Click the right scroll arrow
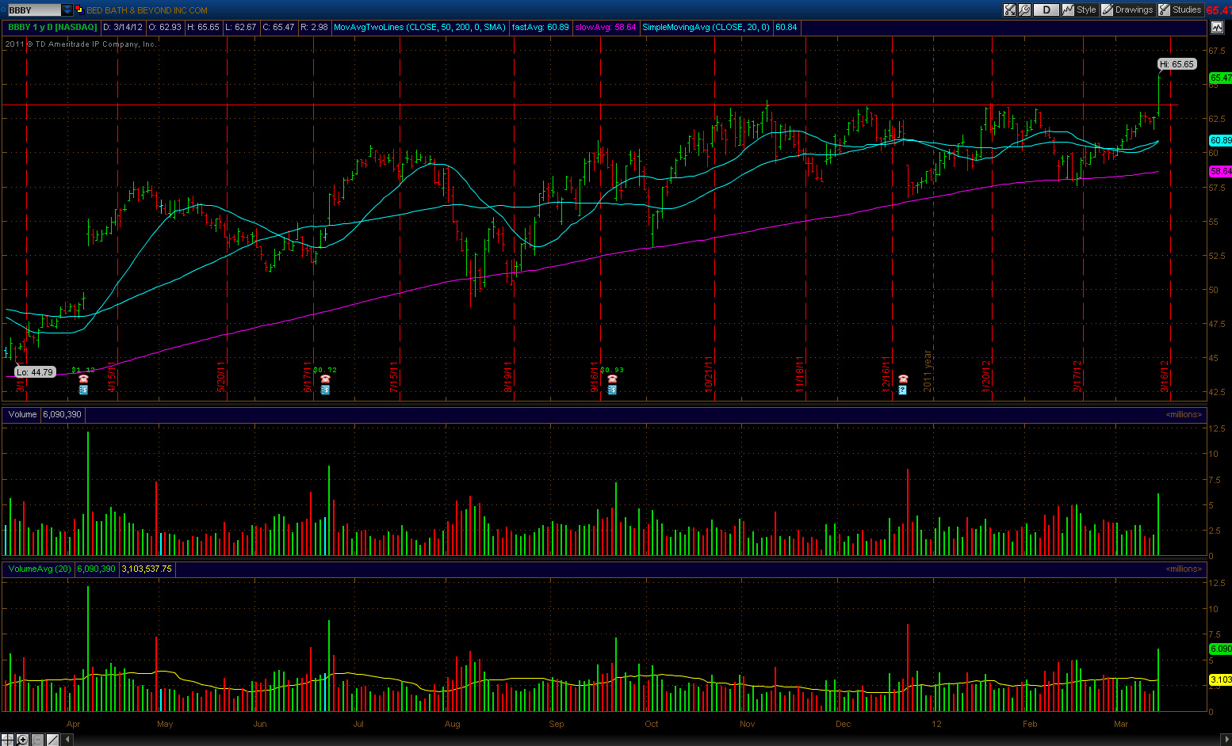Screen dimensions: 1232x746 1226,740
